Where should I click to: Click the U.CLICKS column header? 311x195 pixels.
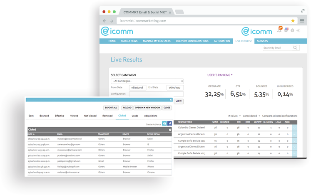point(268,122)
